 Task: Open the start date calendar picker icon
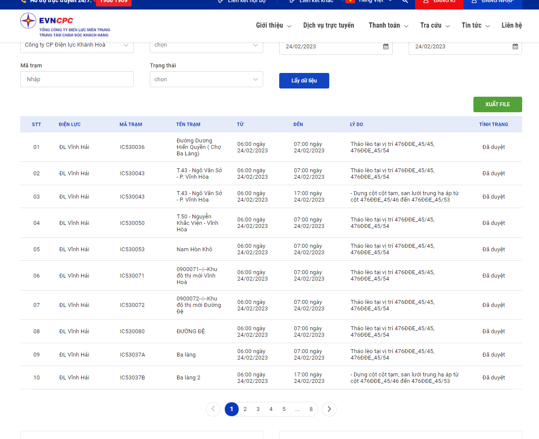386,47
